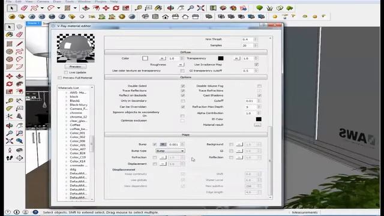Screen dimensions: 384x216
Task: Click the Bump map M button
Action: (x=163, y=145)
